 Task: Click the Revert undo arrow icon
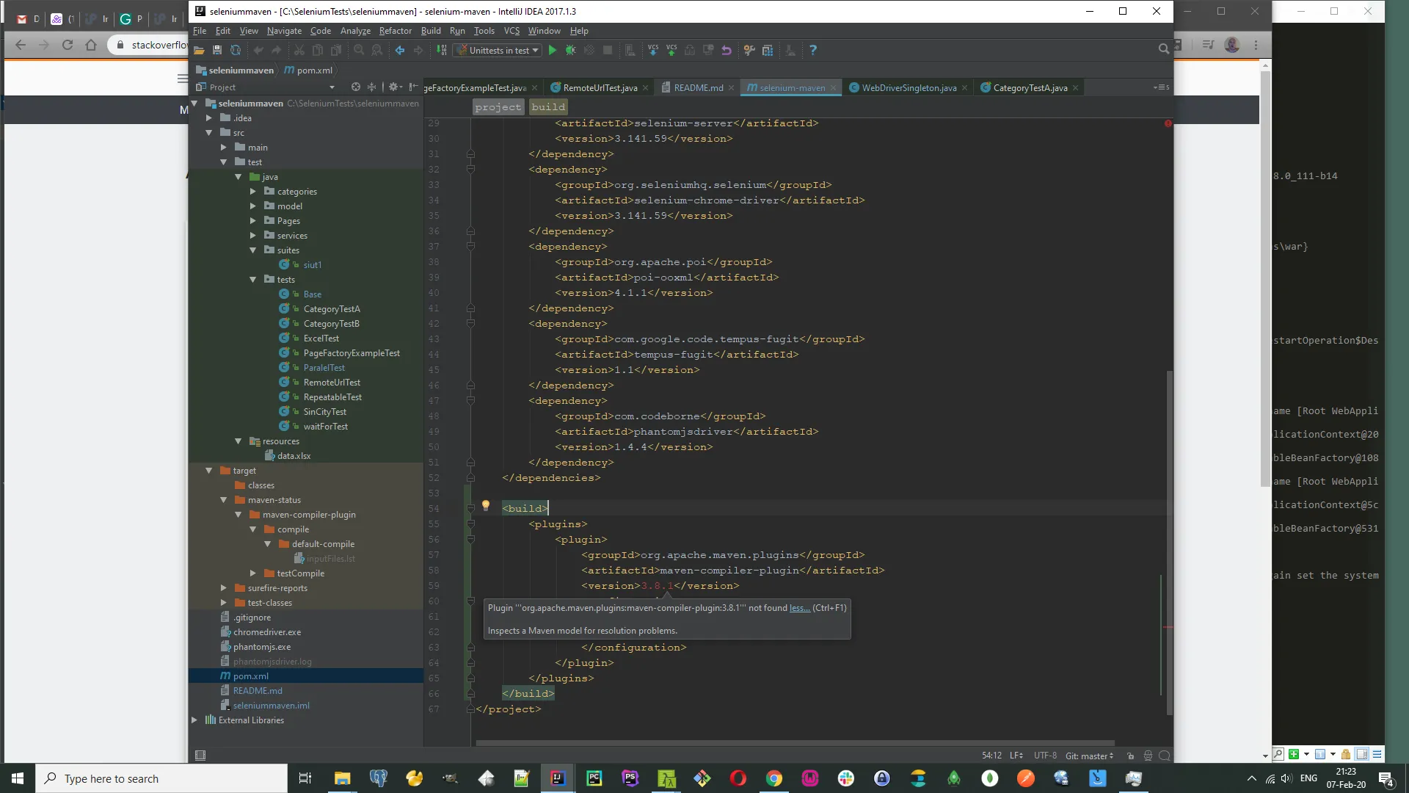[727, 51]
